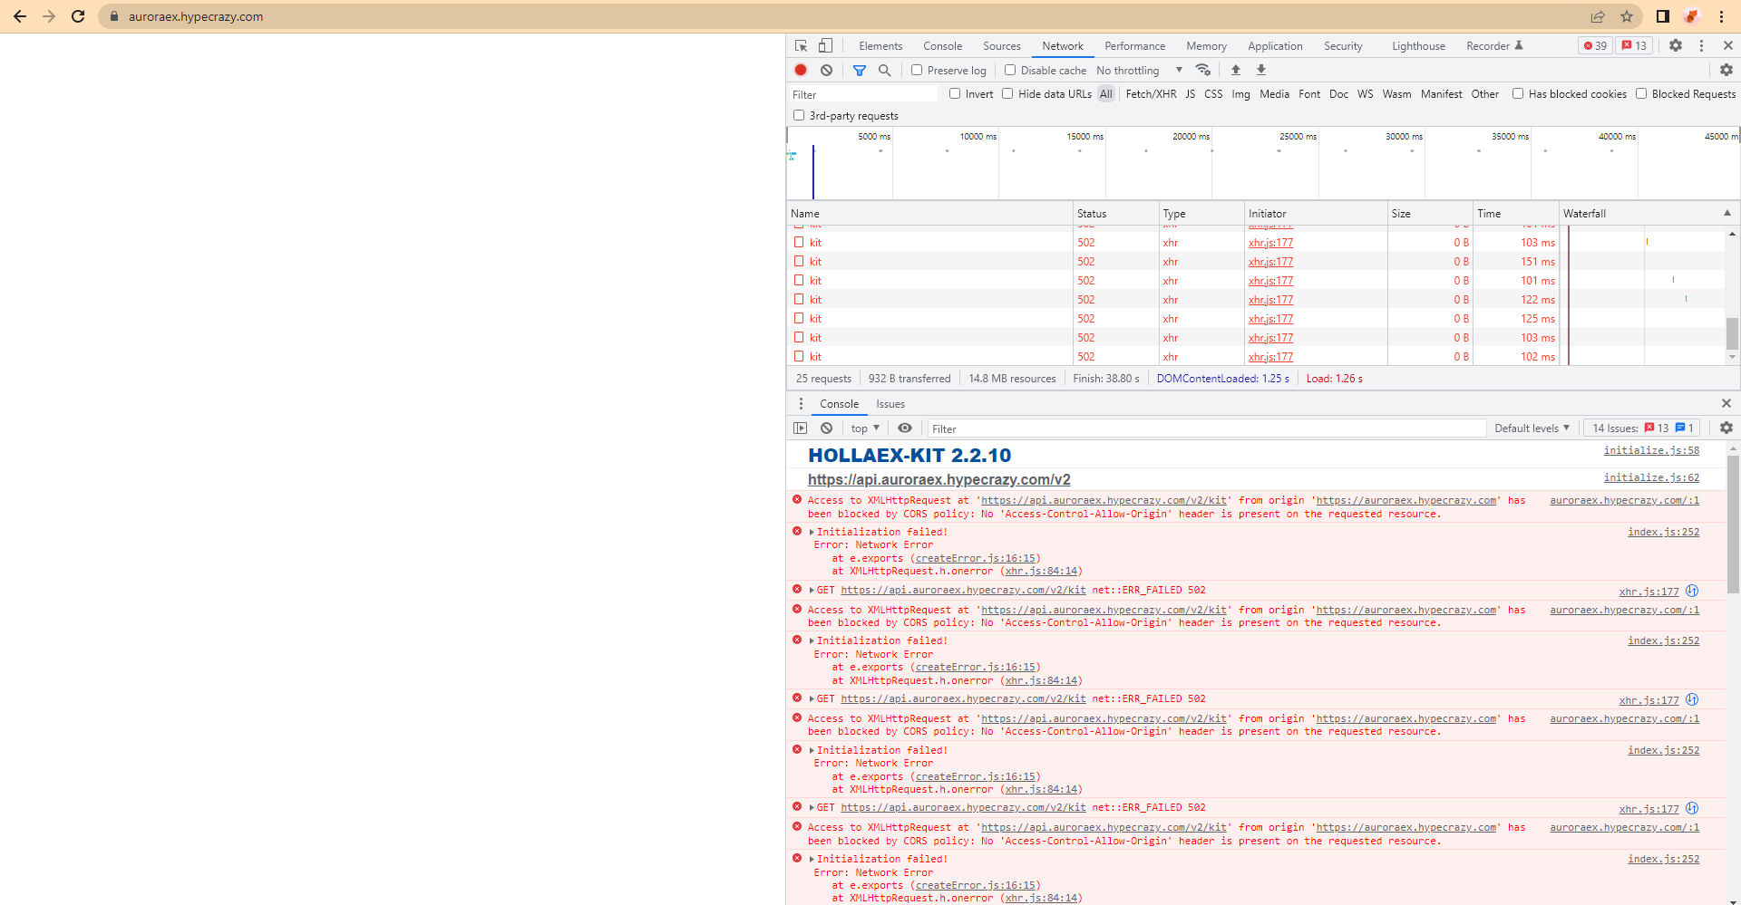The height and width of the screenshot is (905, 1741).
Task: Open the initialize.js:58 source link
Action: tap(1651, 450)
